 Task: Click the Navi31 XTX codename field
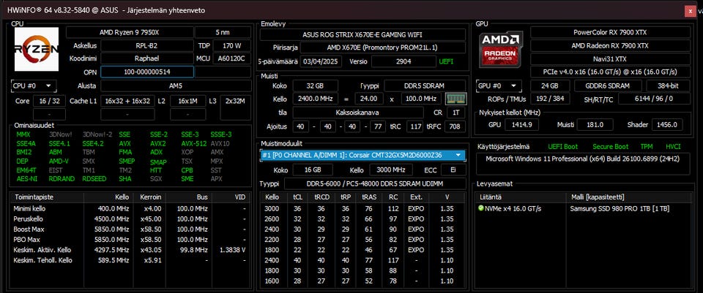tap(610, 58)
